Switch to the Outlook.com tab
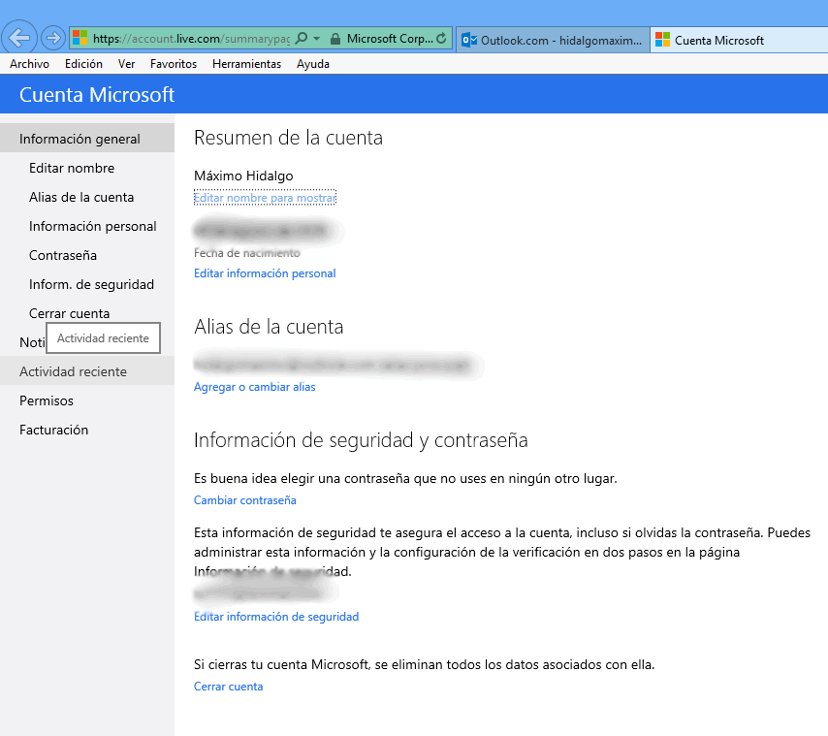 pos(551,40)
